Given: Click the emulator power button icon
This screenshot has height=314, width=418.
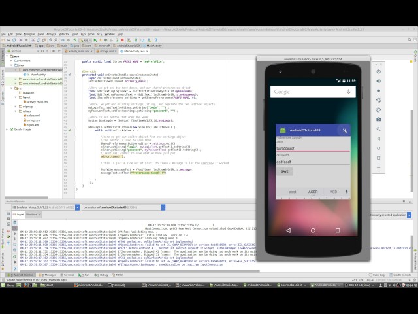Looking at the screenshot, I should [x=378, y=71].
